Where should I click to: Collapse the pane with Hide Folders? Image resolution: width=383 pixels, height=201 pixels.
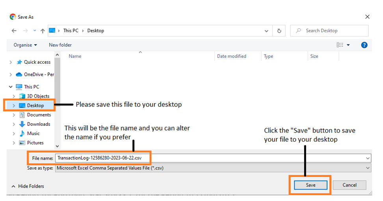pos(28,186)
